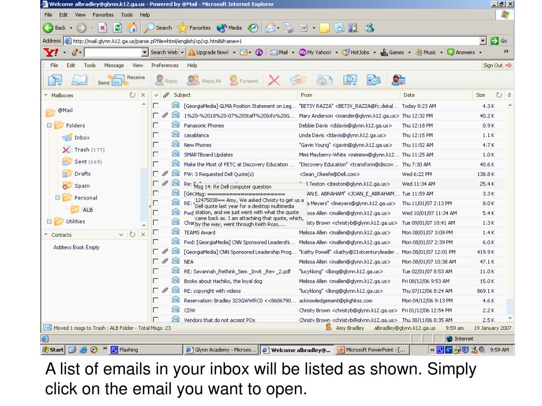The height and width of the screenshot is (406, 542).
Task: Open the Drafts folder
Action: tap(82, 173)
